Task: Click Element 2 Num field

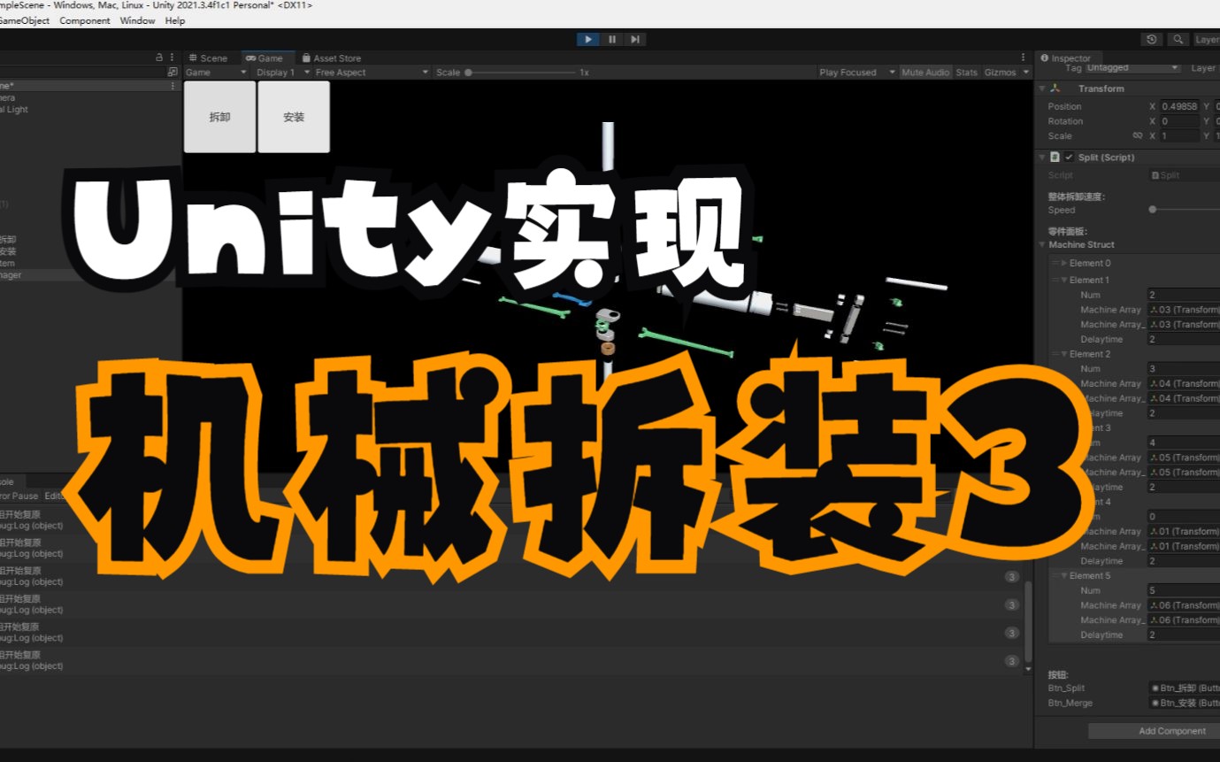Action: point(1184,368)
